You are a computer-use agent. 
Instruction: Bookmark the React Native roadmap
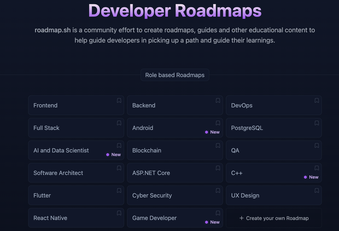[x=119, y=213]
